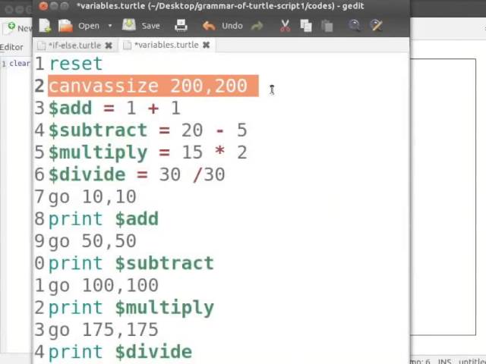The width and height of the screenshot is (486, 364).
Task: Switch to the *if-else.turtle tab
Action: pos(74,45)
